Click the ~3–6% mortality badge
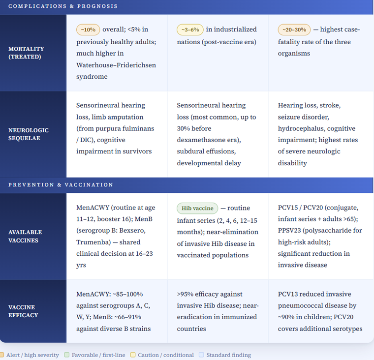The height and width of the screenshot is (360, 374). pos(190,30)
